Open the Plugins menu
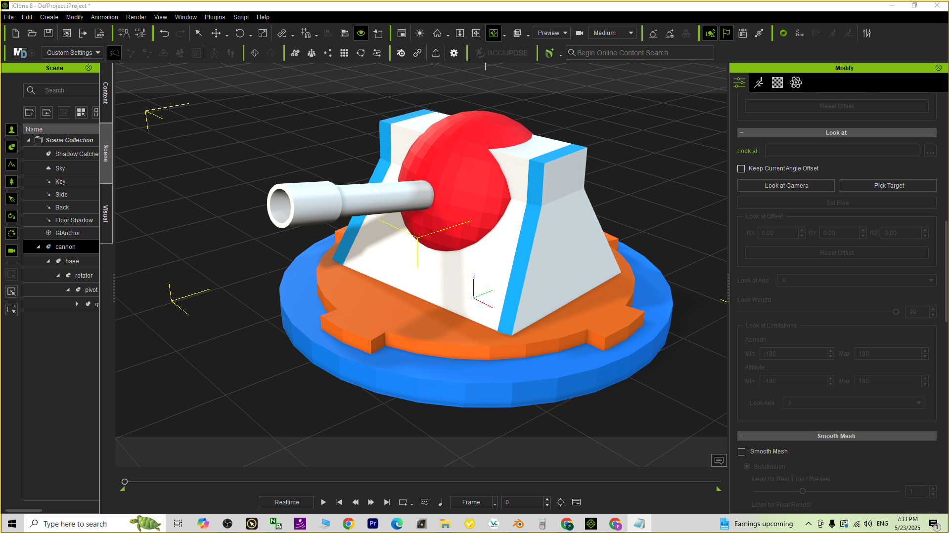 coord(215,17)
